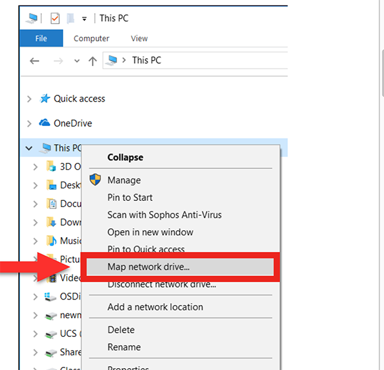384x370 pixels.
Task: Click the Downloads folder icon
Action: 51,222
